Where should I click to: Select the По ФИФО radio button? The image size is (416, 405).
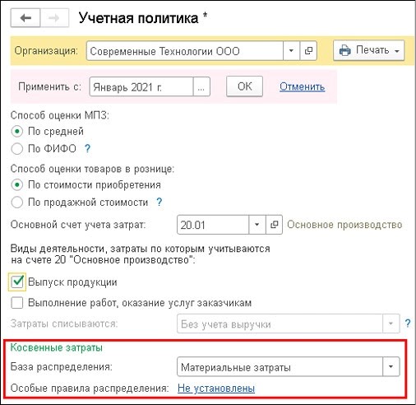point(17,149)
